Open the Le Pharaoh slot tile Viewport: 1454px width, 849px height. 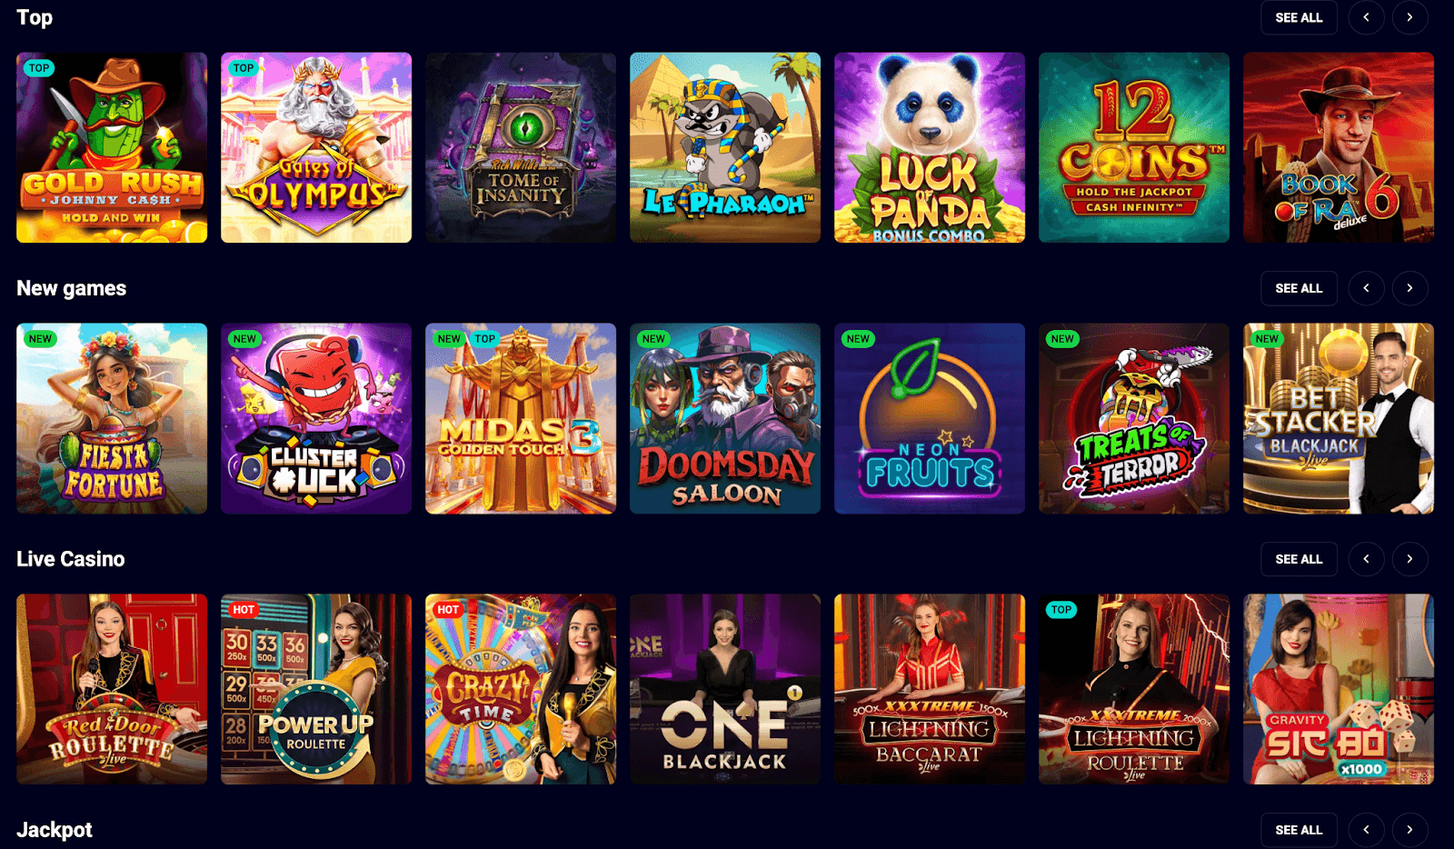click(x=725, y=147)
